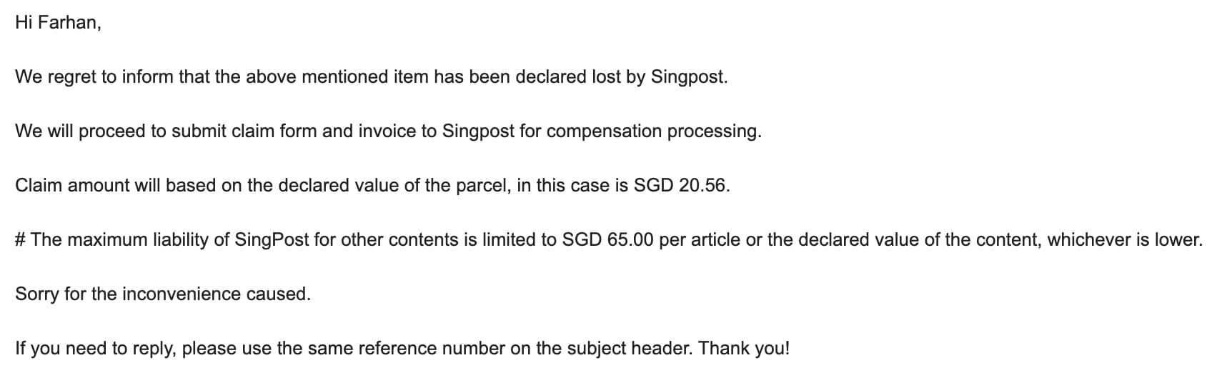1217x388 pixels.
Task: Click the word "Singpost" in the lost item sentence
Action: click(x=687, y=77)
